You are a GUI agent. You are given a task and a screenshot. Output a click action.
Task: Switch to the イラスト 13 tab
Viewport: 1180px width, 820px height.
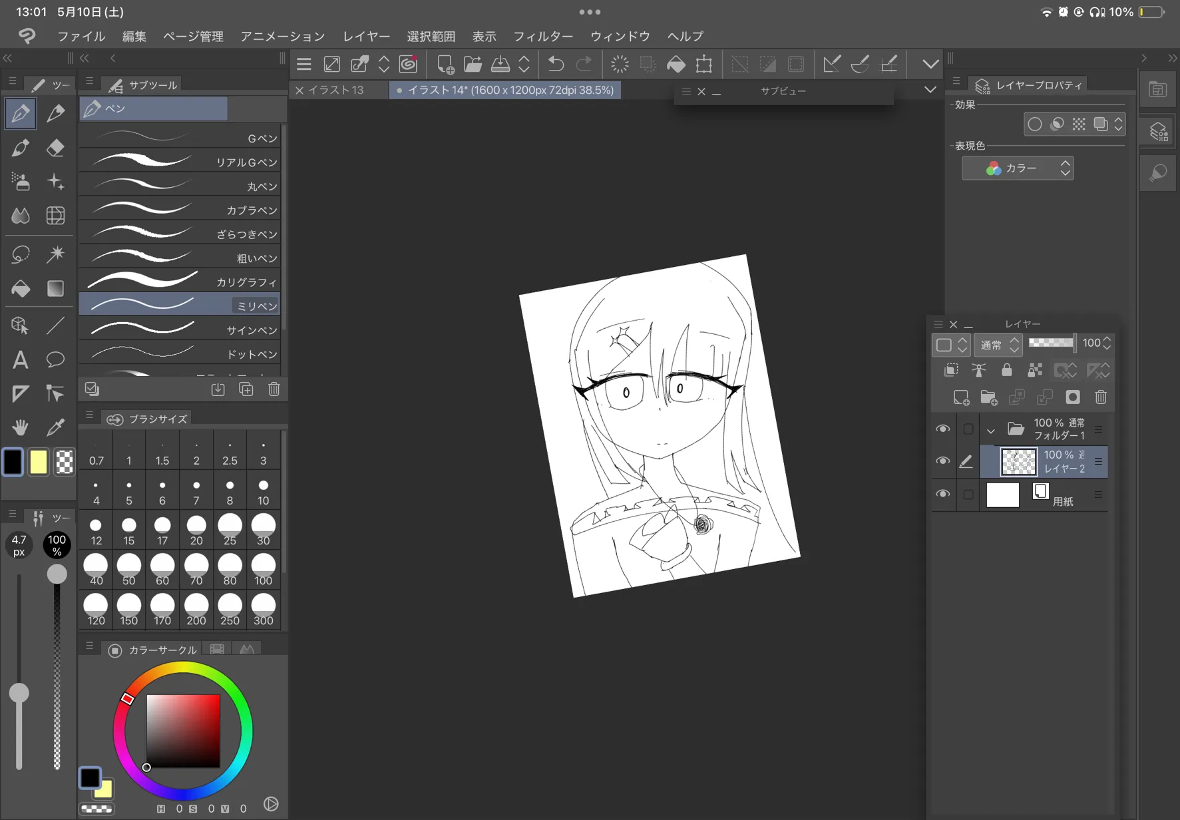pyautogui.click(x=338, y=90)
